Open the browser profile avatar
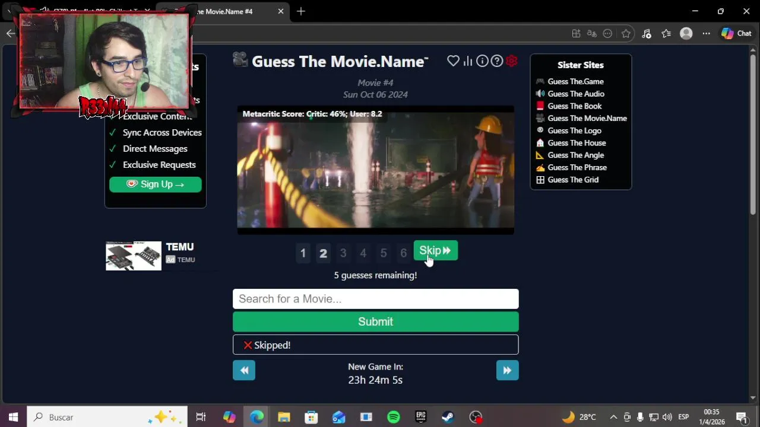 686,34
